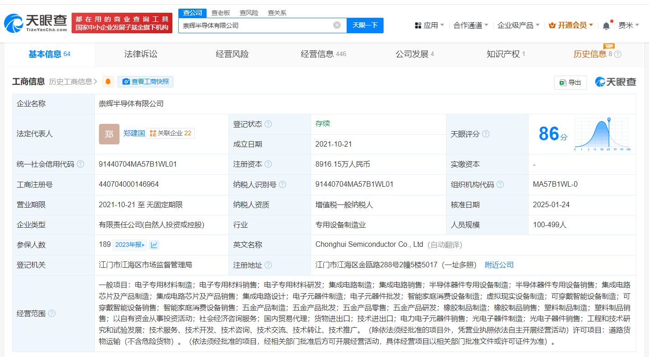Expand the 企业级产品 dropdown

point(518,25)
